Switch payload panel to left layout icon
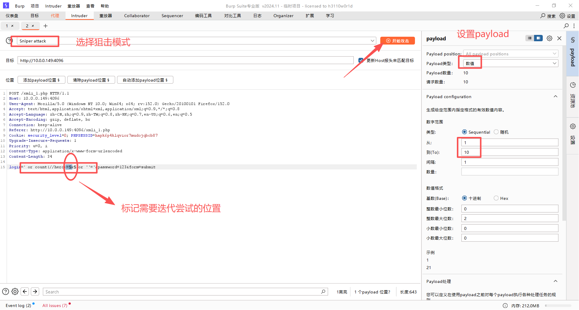 530,38
